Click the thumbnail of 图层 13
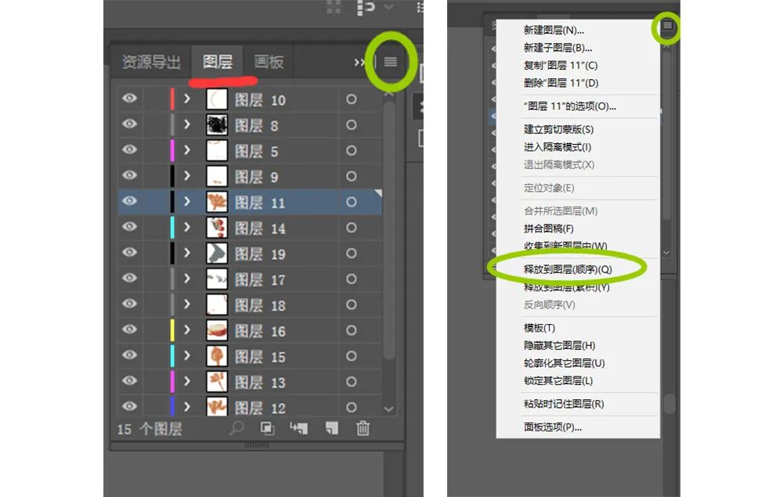Viewport: 783px width, 497px height. point(218,381)
